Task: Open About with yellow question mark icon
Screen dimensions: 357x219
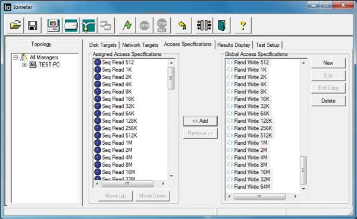Action: [243, 25]
